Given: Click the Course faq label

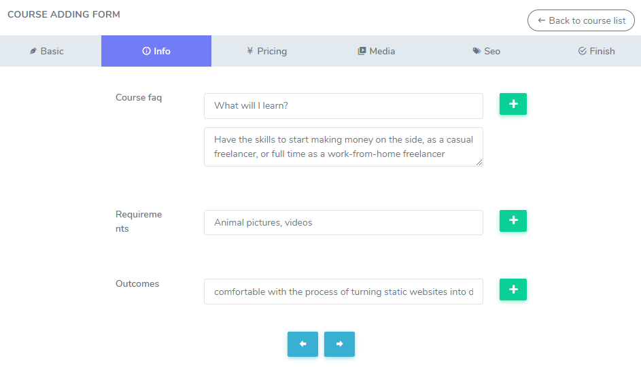Looking at the screenshot, I should [x=139, y=97].
